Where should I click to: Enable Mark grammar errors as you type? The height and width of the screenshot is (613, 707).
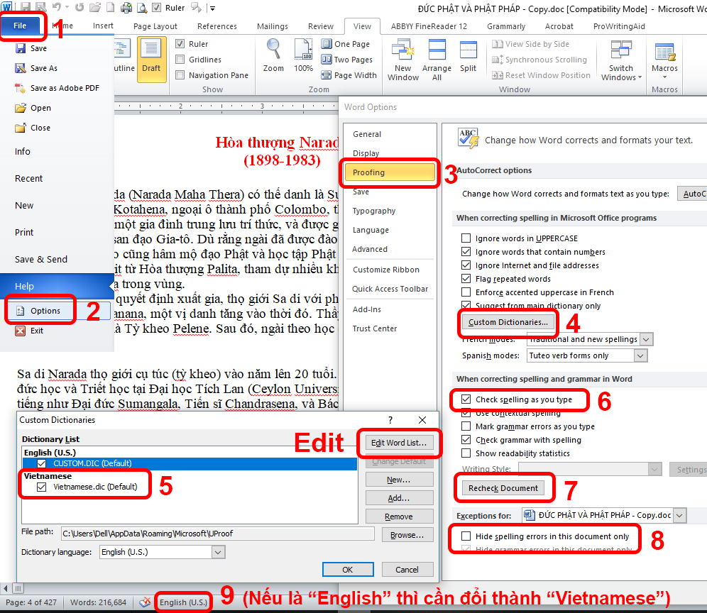466,426
